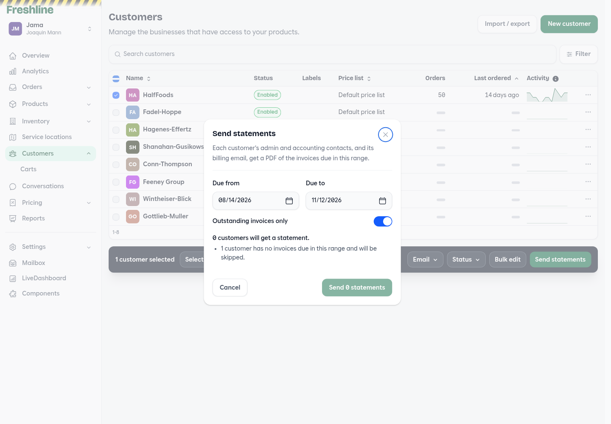Open Gottlieb-Muller row more options menu
Screen dimensions: 611x424
(588, 217)
